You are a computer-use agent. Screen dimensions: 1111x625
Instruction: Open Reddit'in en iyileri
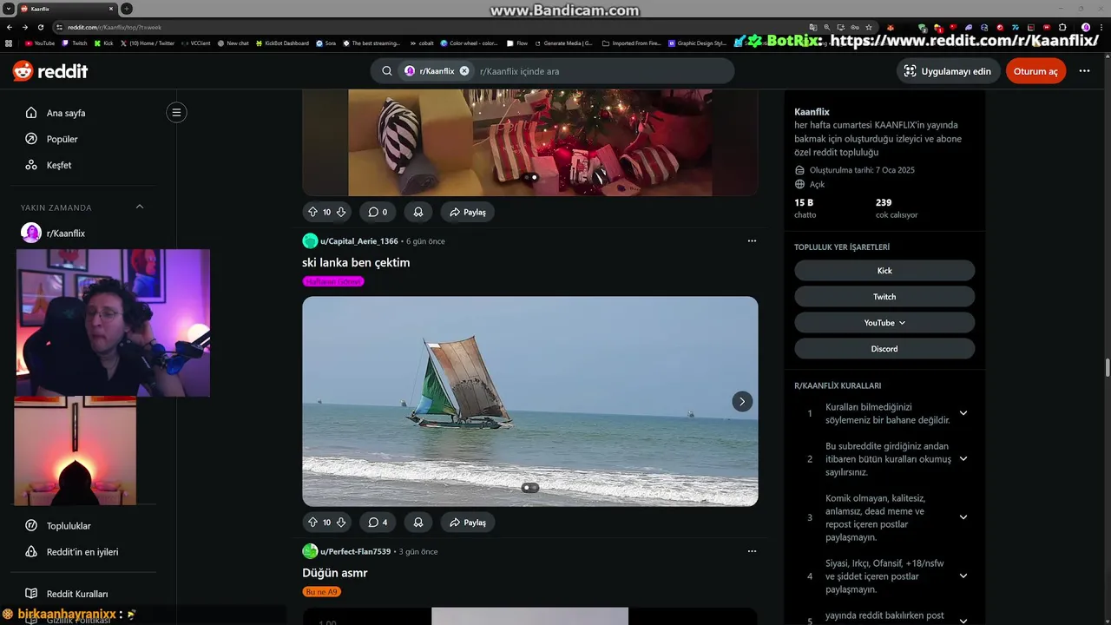pyautogui.click(x=83, y=552)
